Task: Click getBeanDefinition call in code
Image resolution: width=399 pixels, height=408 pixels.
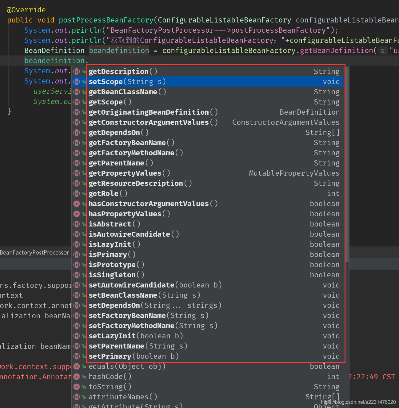Action: (x=337, y=51)
